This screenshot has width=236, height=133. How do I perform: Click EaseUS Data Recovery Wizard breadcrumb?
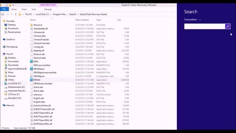93,14
